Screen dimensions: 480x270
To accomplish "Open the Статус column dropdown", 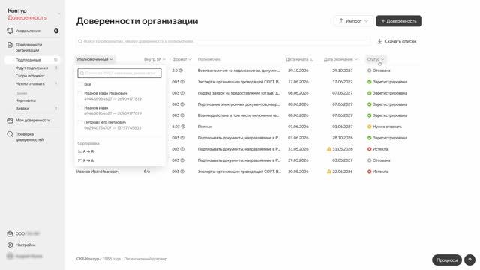I will (x=376, y=59).
